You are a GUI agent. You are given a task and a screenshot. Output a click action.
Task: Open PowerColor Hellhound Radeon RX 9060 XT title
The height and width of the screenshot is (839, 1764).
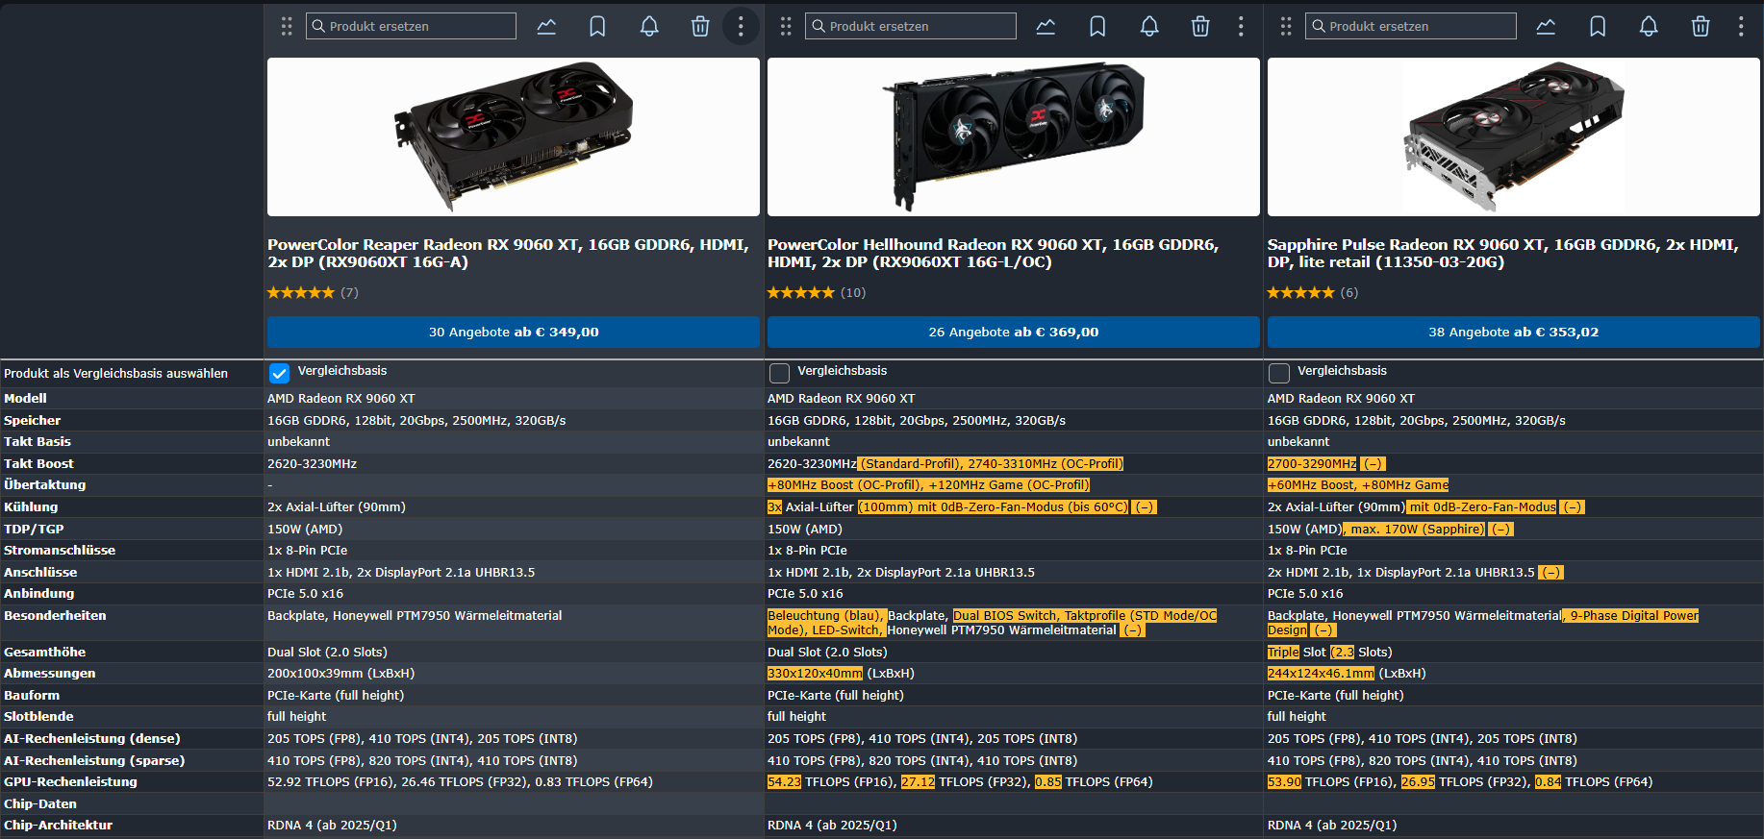tap(993, 253)
